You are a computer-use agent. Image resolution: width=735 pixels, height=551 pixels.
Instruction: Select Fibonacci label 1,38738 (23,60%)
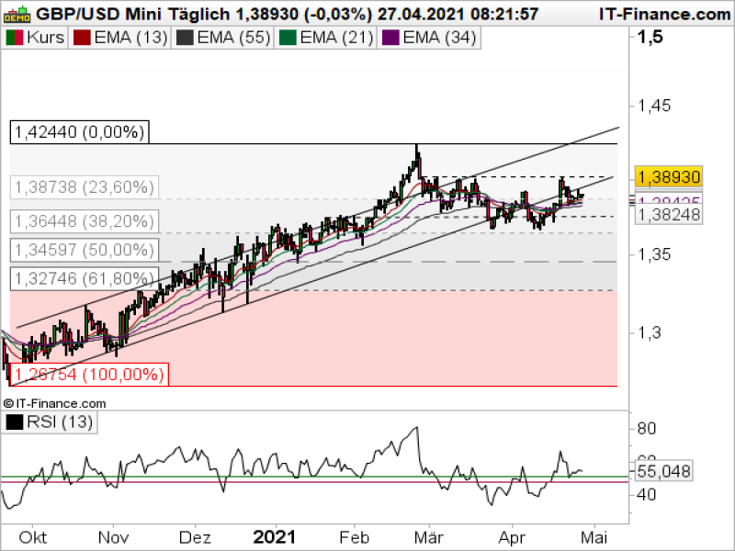coord(85,187)
